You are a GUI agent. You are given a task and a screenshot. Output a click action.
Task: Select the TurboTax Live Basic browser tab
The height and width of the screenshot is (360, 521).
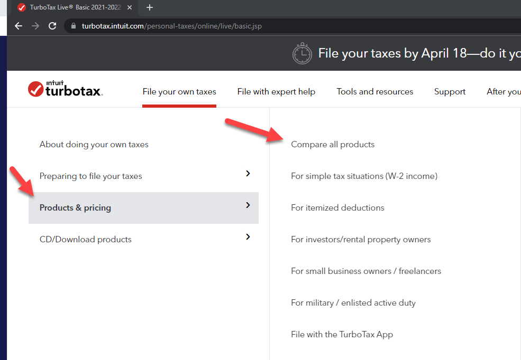click(x=75, y=7)
